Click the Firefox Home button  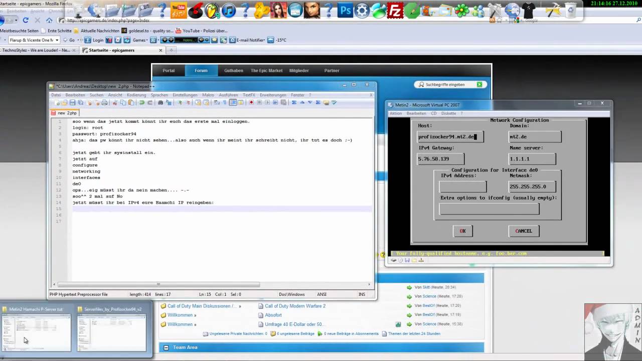click(x=49, y=20)
